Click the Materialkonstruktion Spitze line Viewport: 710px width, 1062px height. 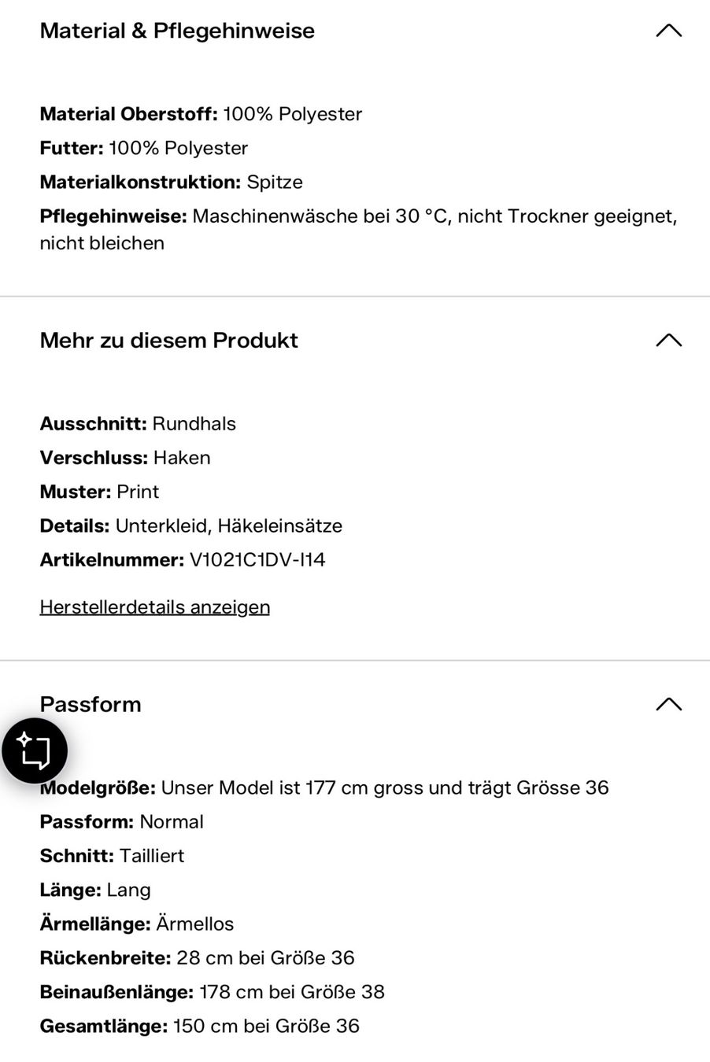point(172,182)
